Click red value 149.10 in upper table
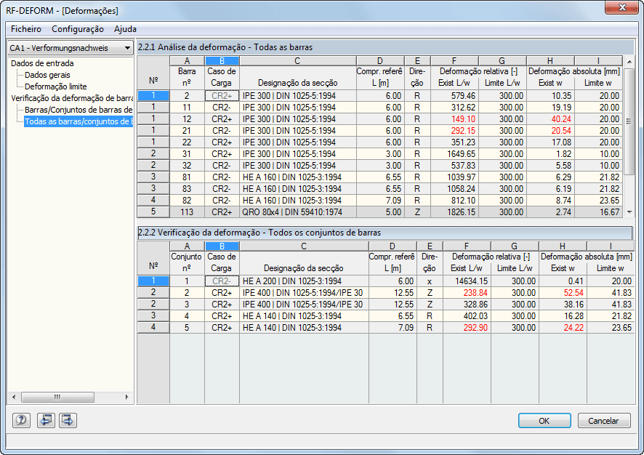This screenshot has width=644, height=455. pos(454,119)
